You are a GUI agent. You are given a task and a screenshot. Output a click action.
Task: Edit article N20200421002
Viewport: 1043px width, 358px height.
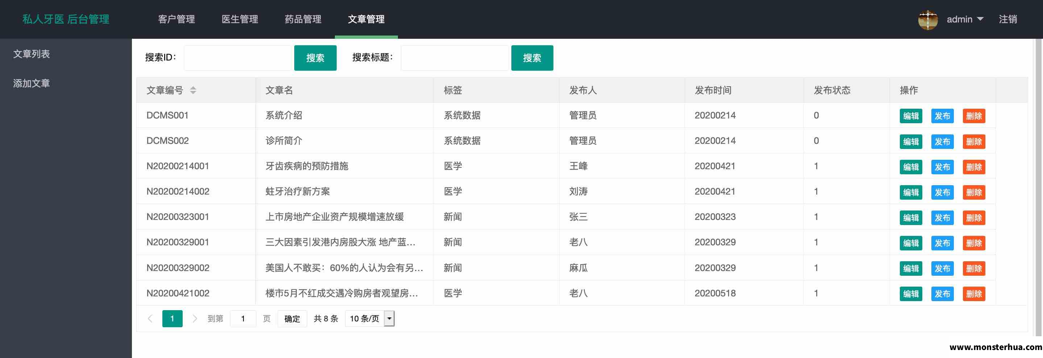911,294
